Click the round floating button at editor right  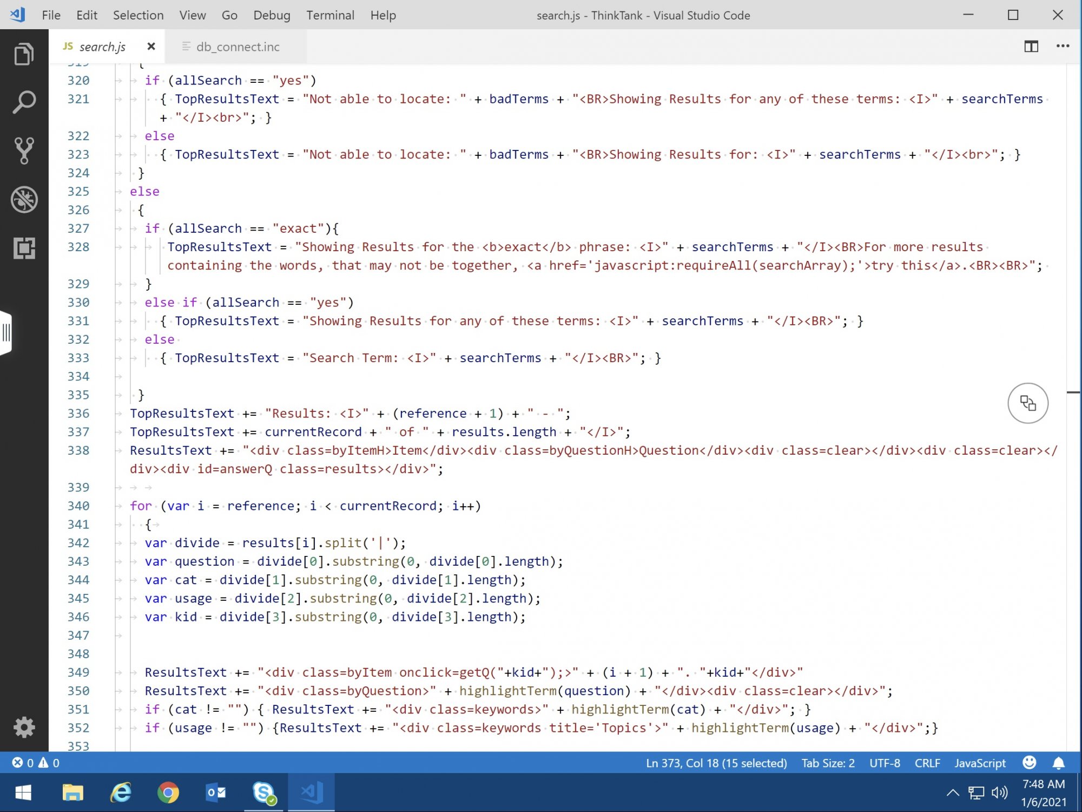[x=1027, y=403]
